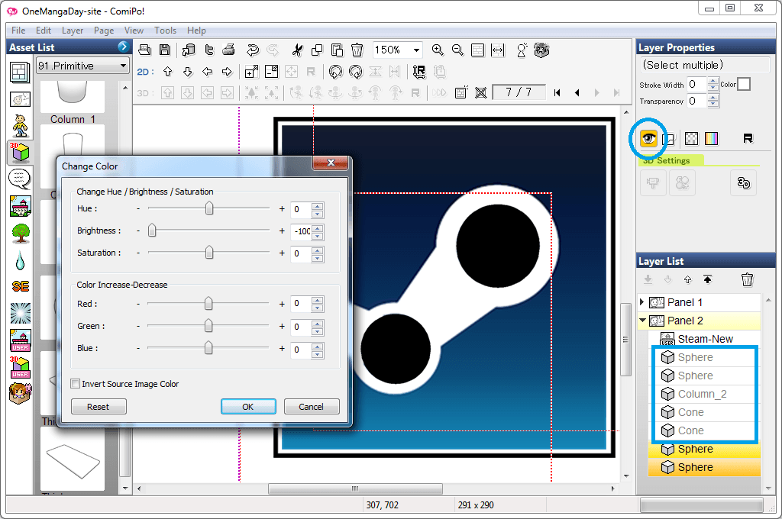Image resolution: width=782 pixels, height=519 pixels.
Task: Click the Brightness value field
Action: 301,231
